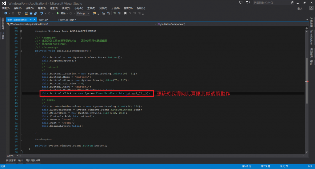Click the Save All icon
315x169 pixels.
(36, 13)
